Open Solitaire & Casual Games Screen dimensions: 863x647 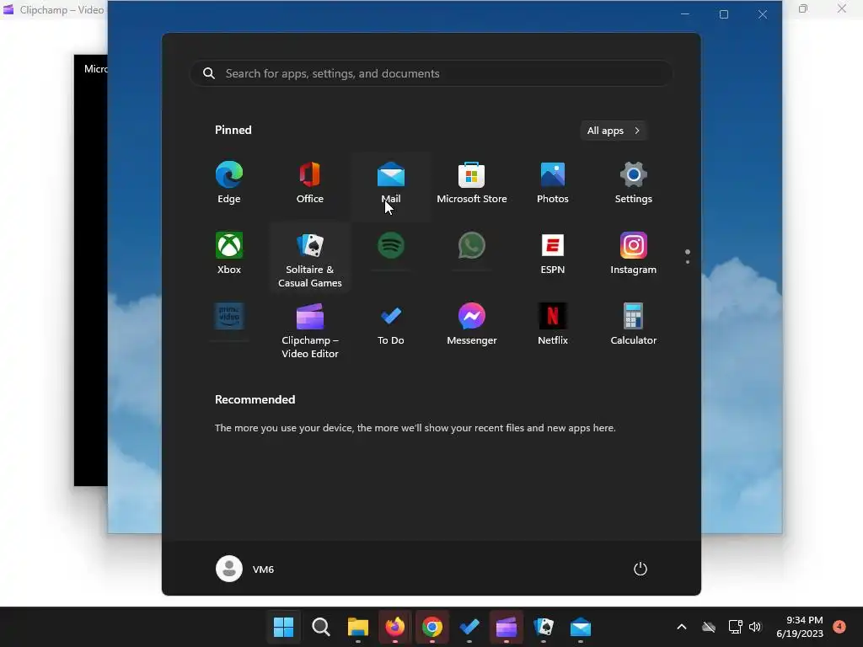coord(310,259)
